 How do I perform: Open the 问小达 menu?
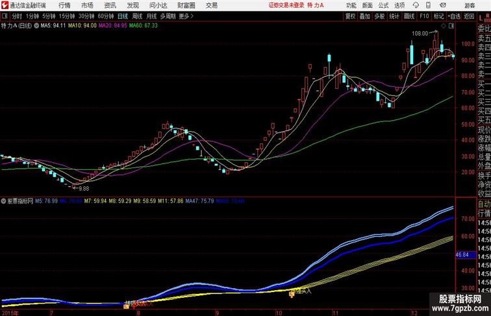tap(158, 5)
